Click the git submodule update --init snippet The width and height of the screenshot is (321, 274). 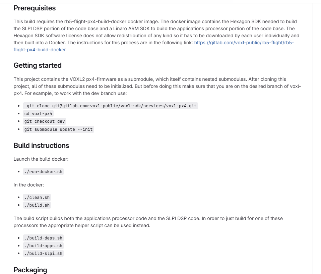click(58, 129)
